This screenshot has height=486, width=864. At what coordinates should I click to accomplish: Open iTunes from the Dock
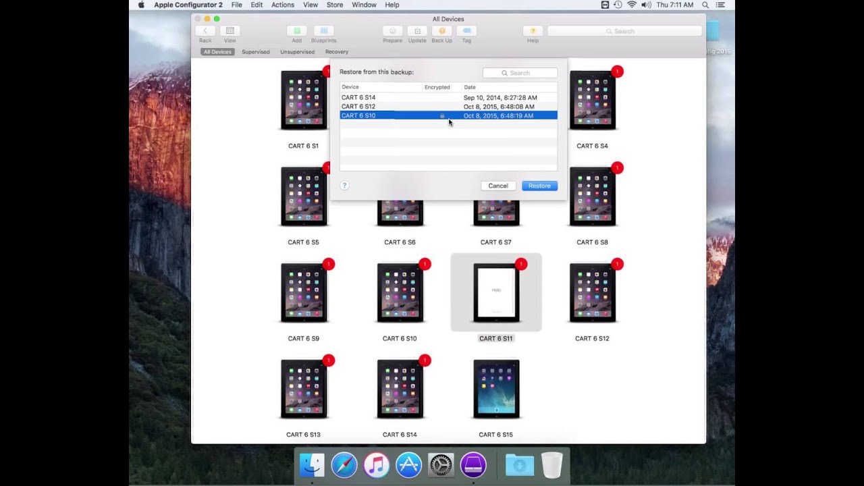point(376,465)
